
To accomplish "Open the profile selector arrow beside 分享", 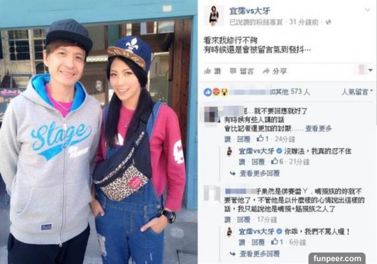I will (x=371, y=70).
